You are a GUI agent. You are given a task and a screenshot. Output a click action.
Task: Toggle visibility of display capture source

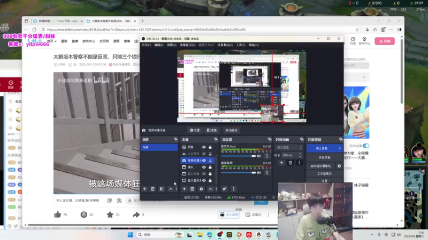(x=204, y=180)
